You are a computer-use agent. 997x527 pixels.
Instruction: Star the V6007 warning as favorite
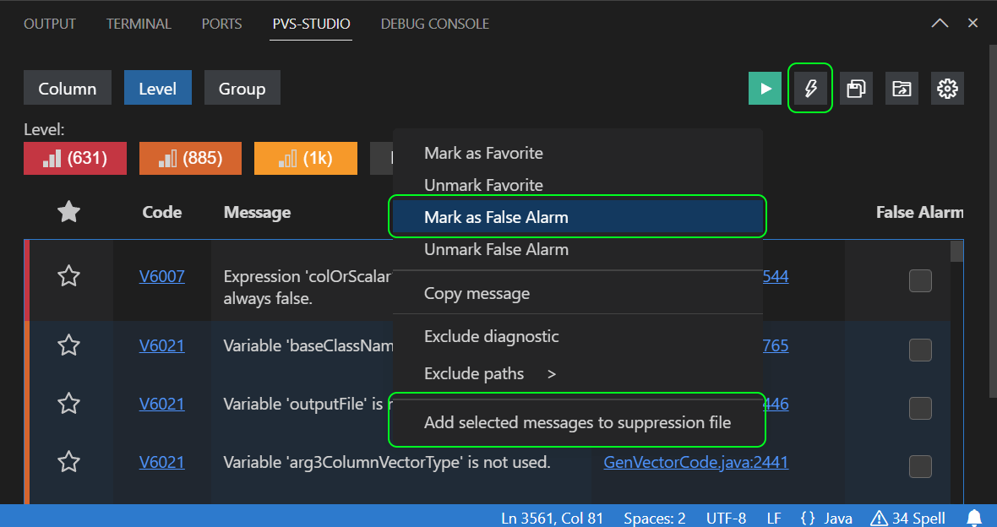coord(68,276)
